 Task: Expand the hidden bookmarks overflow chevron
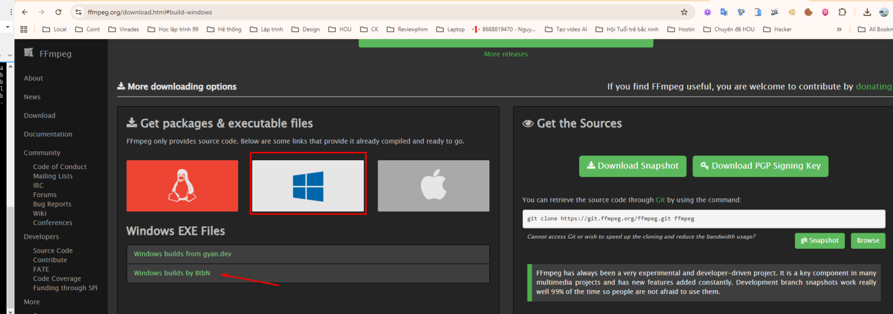(x=839, y=29)
